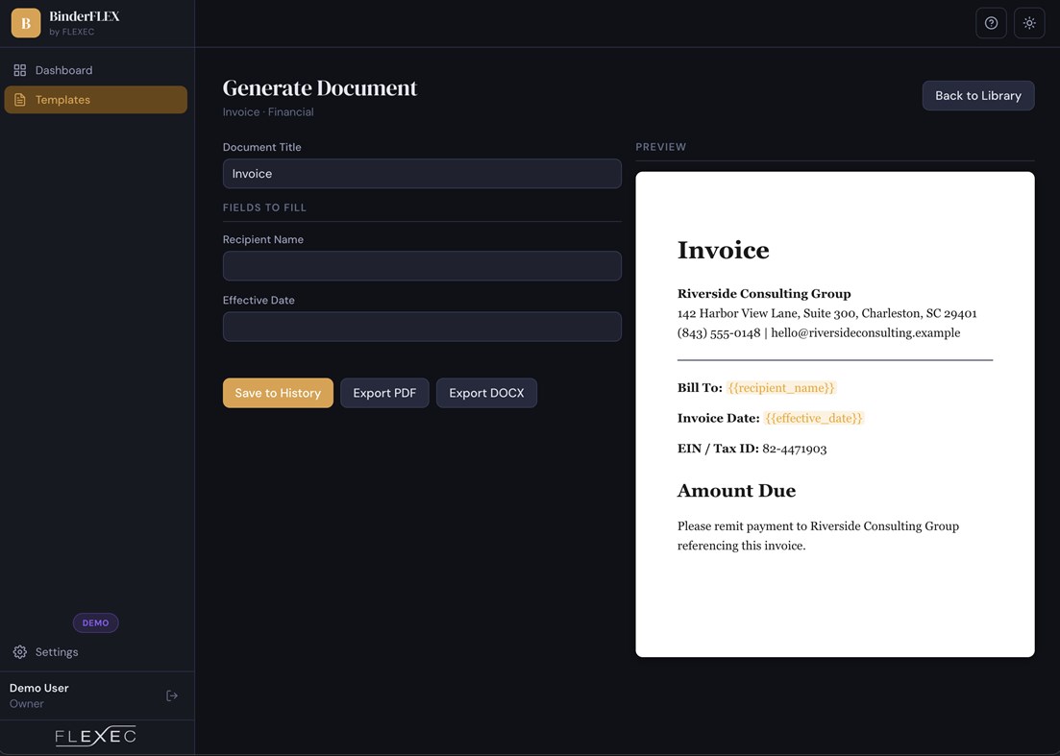Click the FLEXEC footer logo
This screenshot has height=756, width=1060.
[x=96, y=736]
